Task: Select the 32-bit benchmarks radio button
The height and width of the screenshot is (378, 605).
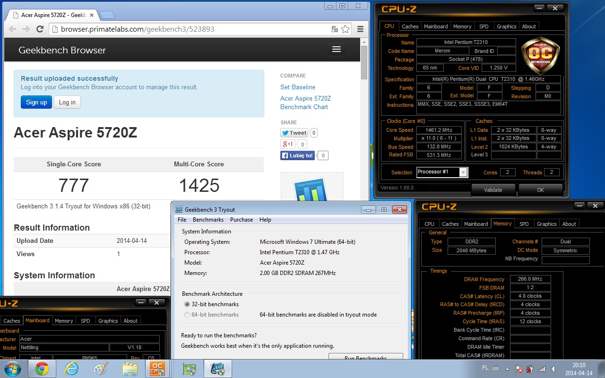Action: (187, 304)
